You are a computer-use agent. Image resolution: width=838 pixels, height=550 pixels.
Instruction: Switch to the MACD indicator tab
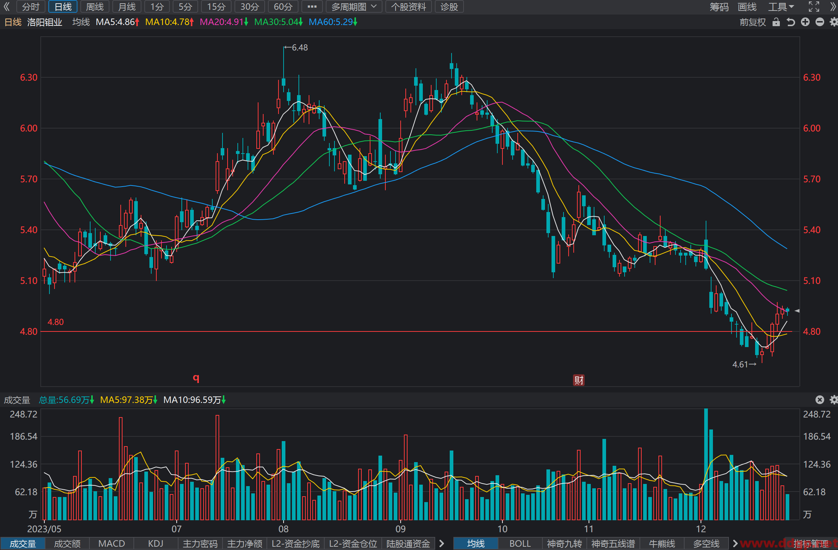point(111,543)
